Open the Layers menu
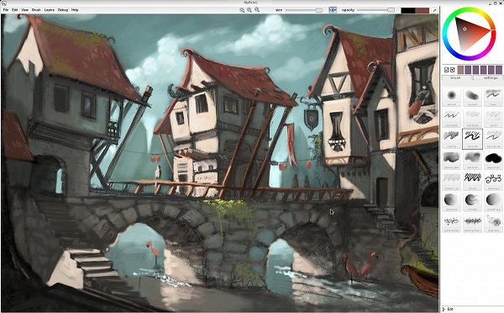The width and height of the screenshot is (504, 313). tap(50, 10)
